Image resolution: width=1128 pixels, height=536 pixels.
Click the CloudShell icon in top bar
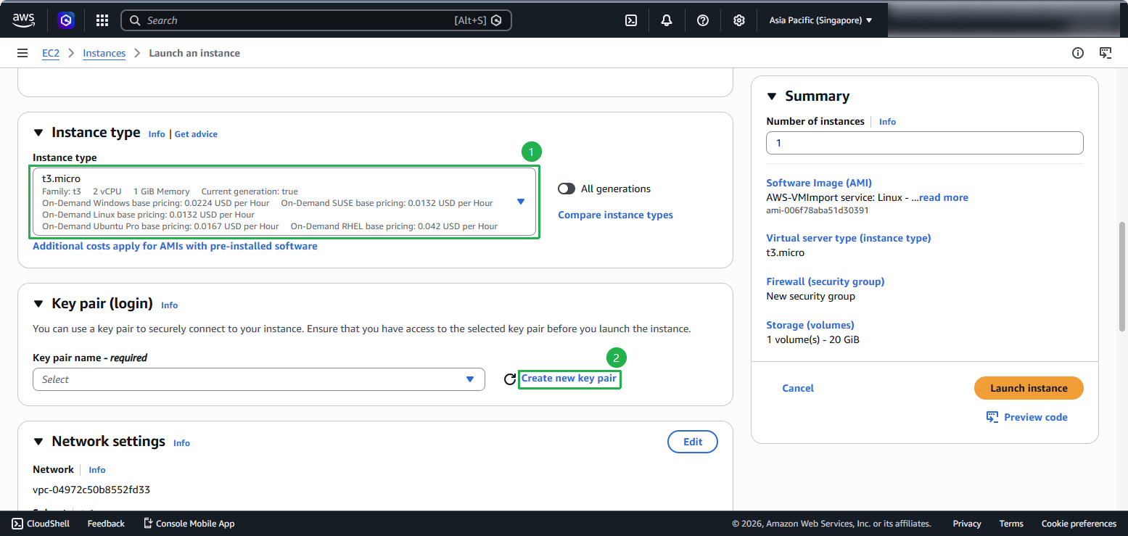point(631,20)
